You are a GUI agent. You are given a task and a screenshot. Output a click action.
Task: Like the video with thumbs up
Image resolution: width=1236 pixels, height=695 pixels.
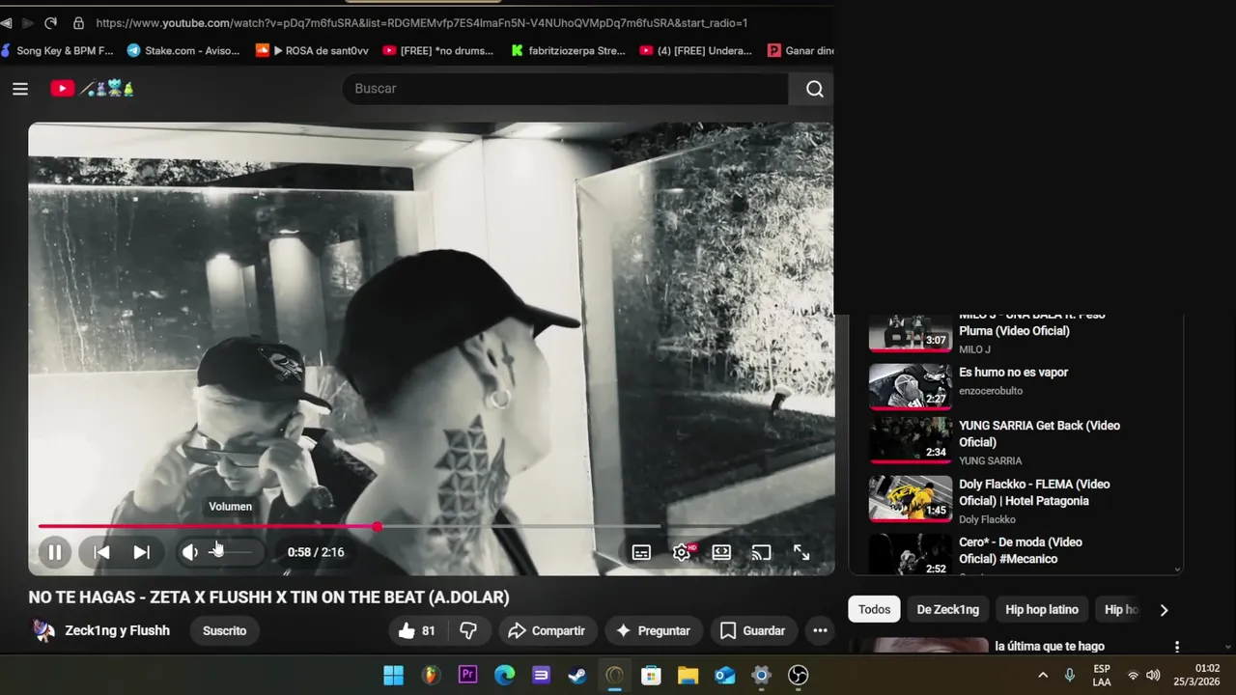[416, 630]
